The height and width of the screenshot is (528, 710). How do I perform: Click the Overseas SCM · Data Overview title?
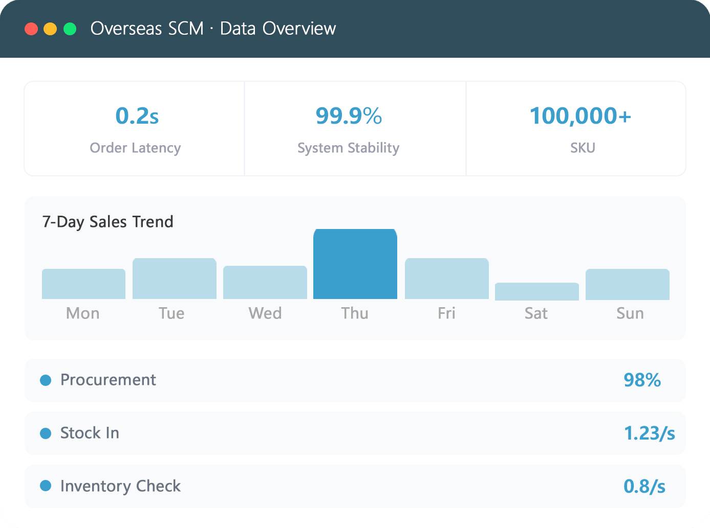[x=213, y=29]
